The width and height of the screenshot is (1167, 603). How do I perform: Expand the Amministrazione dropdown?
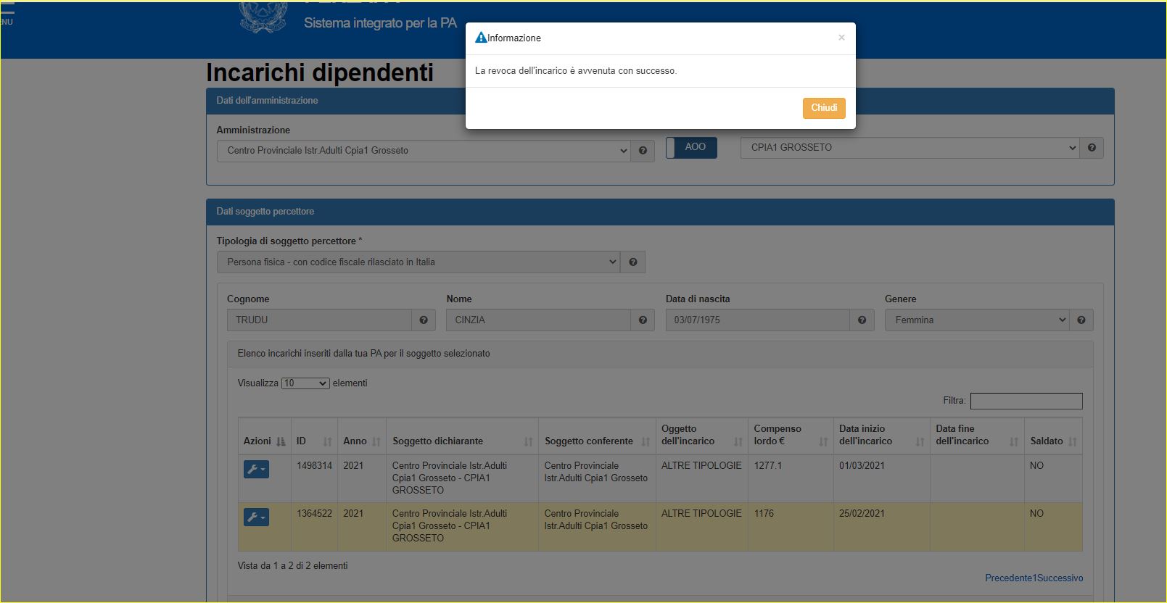424,151
